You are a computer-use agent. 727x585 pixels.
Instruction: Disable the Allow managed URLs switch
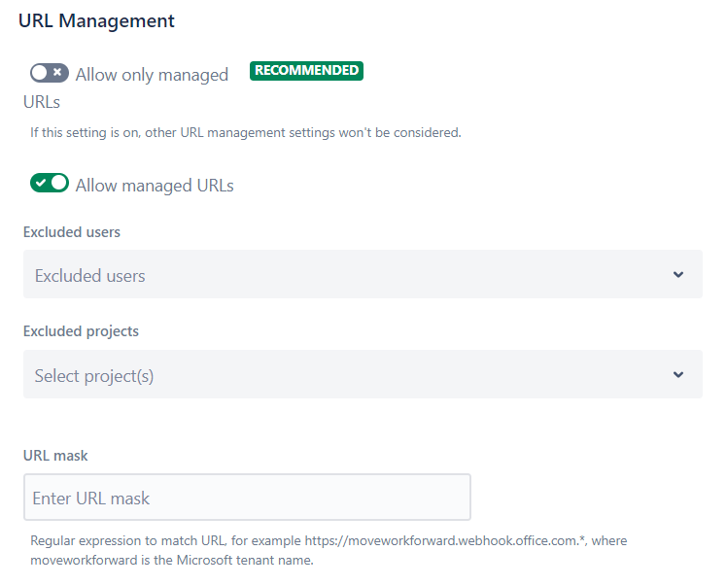click(50, 183)
